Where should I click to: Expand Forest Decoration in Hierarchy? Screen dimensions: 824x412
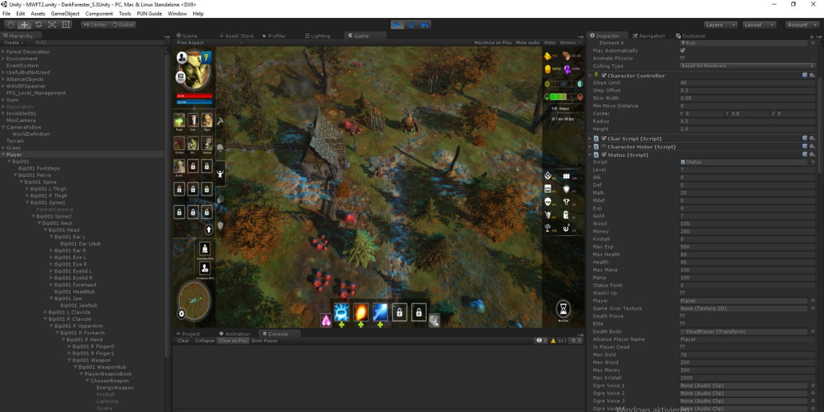(x=3, y=52)
